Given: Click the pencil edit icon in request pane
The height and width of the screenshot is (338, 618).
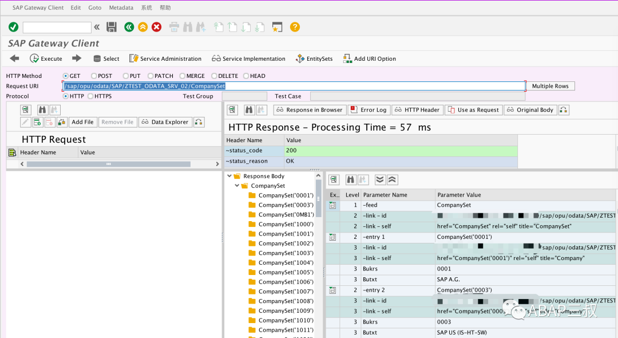Looking at the screenshot, I should [26, 122].
